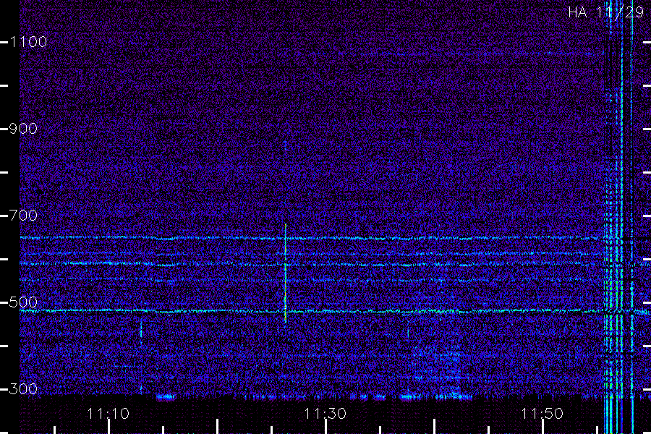Click the 11:10 time axis label
Image resolution: width=651 pixels, height=434 pixels.
[x=109, y=414]
